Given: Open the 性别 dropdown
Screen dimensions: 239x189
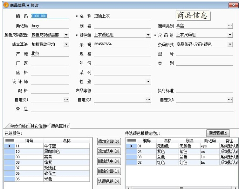Looking at the screenshot, I should coord(148,81).
